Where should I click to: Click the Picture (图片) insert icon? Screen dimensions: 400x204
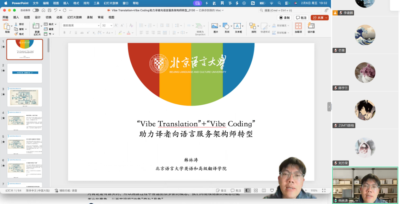(x=215, y=28)
